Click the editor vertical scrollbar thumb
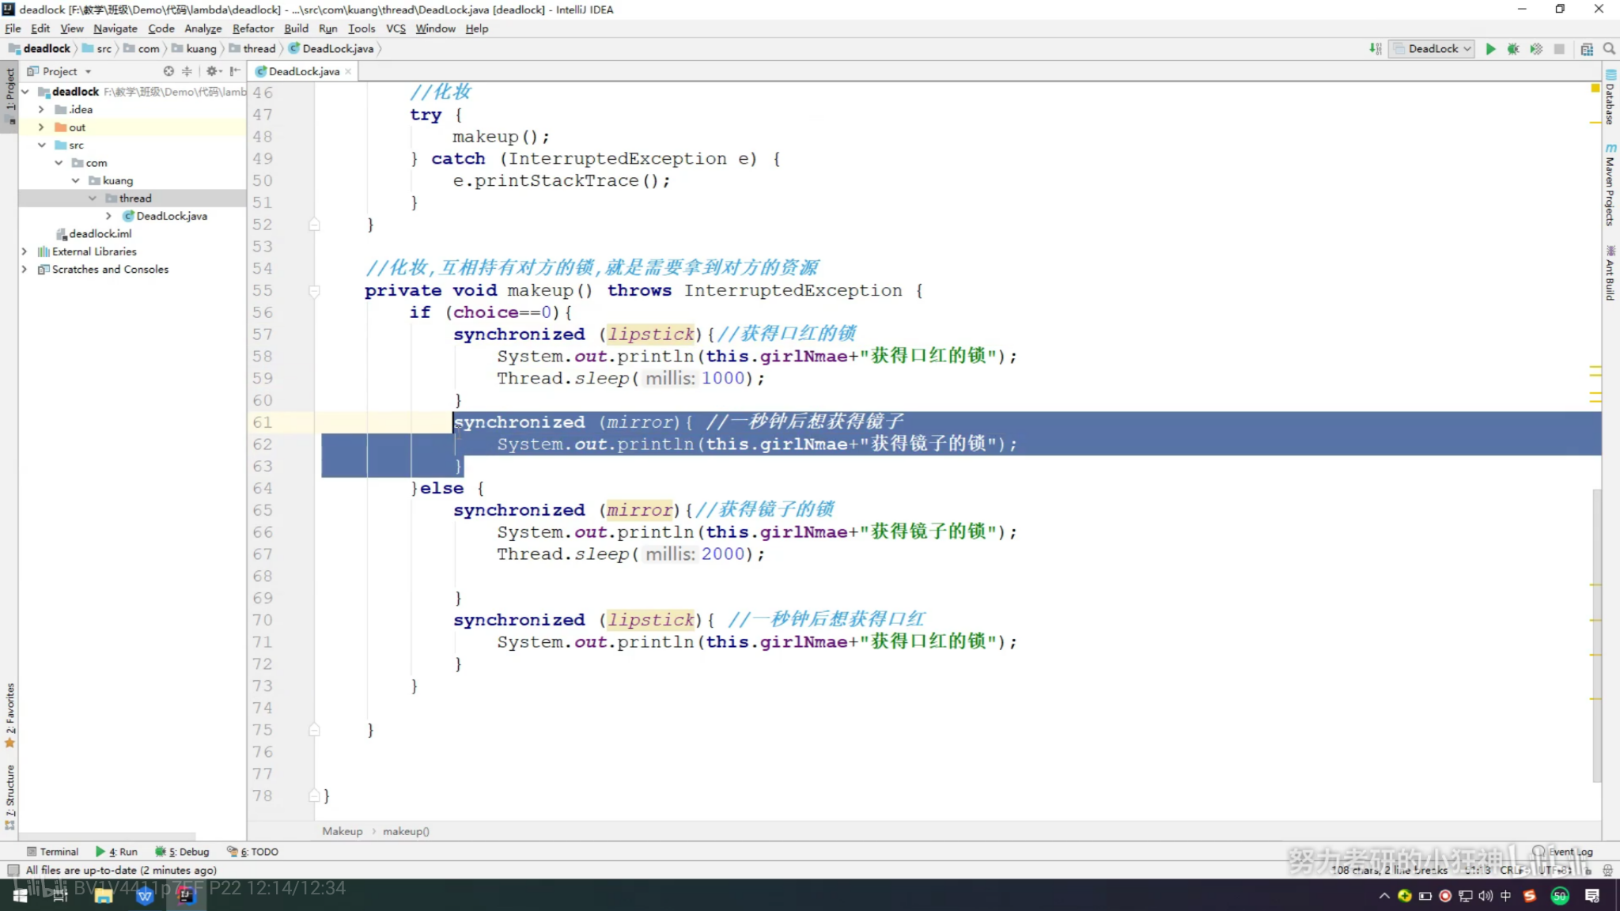The width and height of the screenshot is (1620, 911). 1596,635
